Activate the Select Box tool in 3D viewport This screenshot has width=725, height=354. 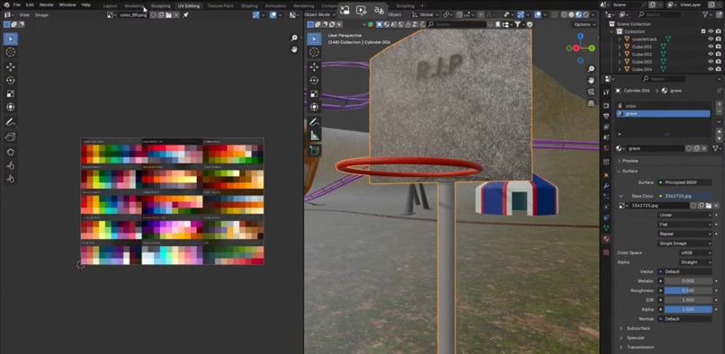tap(315, 39)
